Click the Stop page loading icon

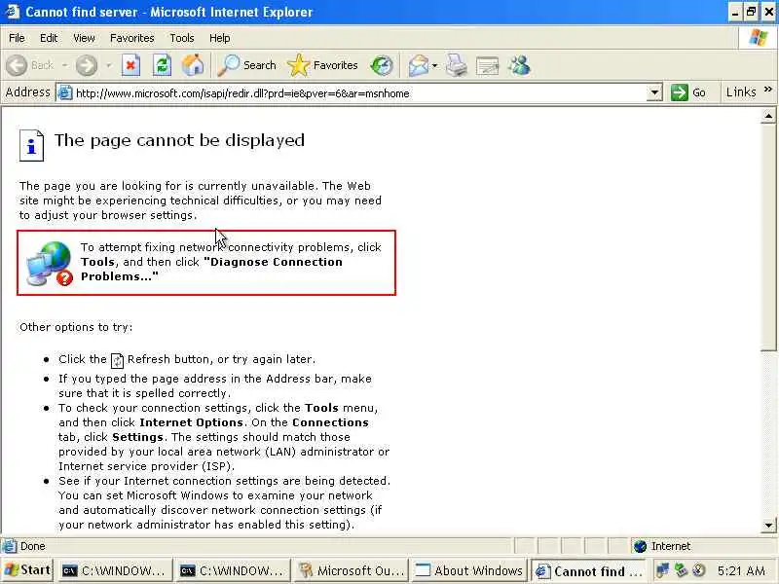coord(130,65)
